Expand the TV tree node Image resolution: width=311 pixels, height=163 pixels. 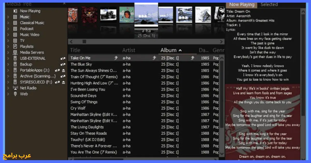coord(8,40)
